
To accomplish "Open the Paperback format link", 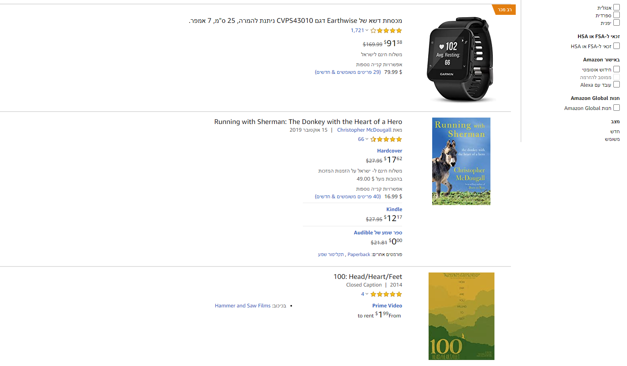I will [359, 254].
